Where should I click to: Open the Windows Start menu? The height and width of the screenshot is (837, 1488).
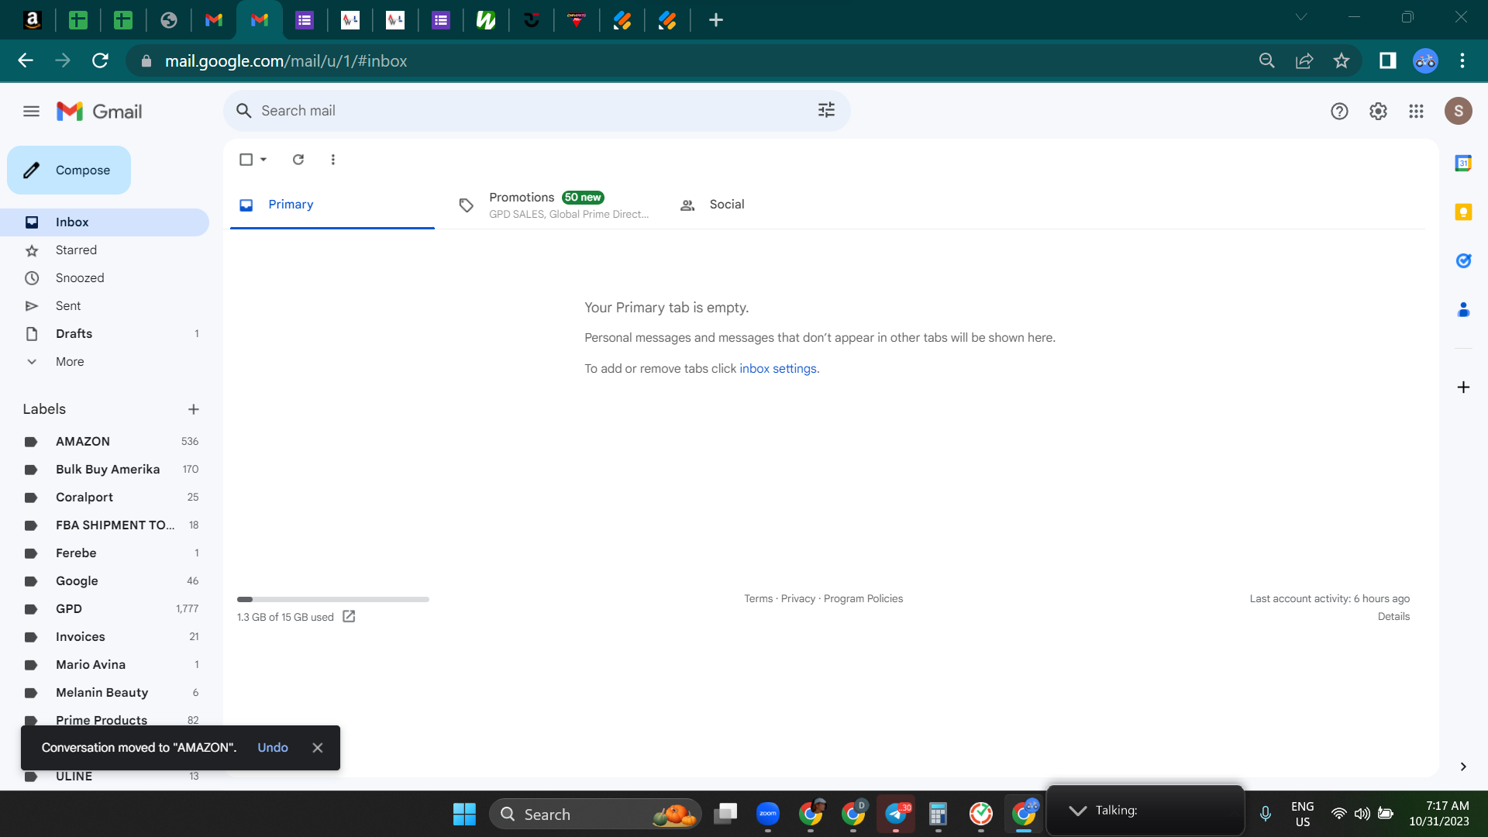click(x=464, y=815)
